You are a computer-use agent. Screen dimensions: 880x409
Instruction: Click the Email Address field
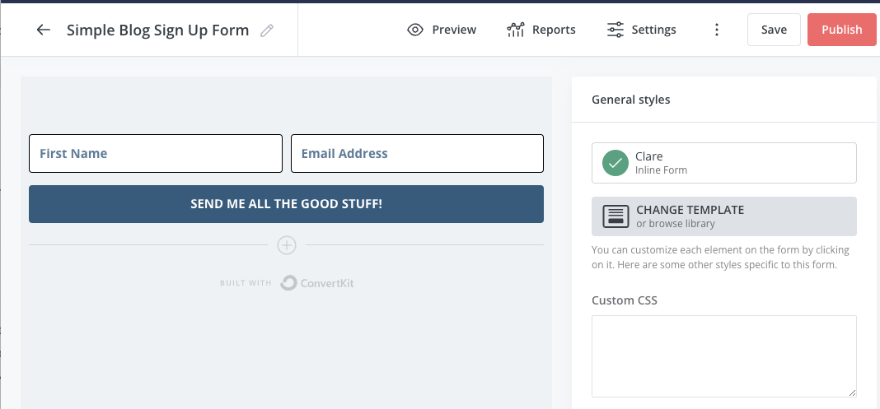(x=417, y=154)
